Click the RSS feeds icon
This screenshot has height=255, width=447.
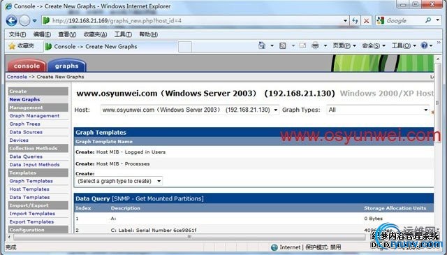pos(282,45)
